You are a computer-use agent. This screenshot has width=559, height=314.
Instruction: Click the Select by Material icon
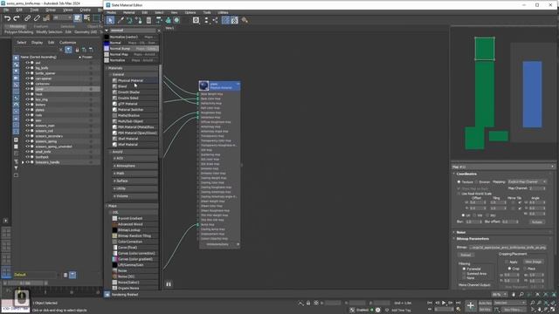click(x=245, y=20)
